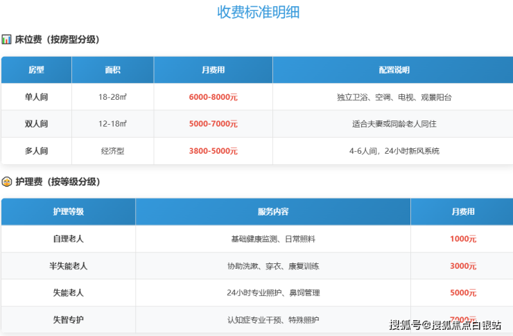
Task: Select the 单人间 row label
Action: pos(36,97)
